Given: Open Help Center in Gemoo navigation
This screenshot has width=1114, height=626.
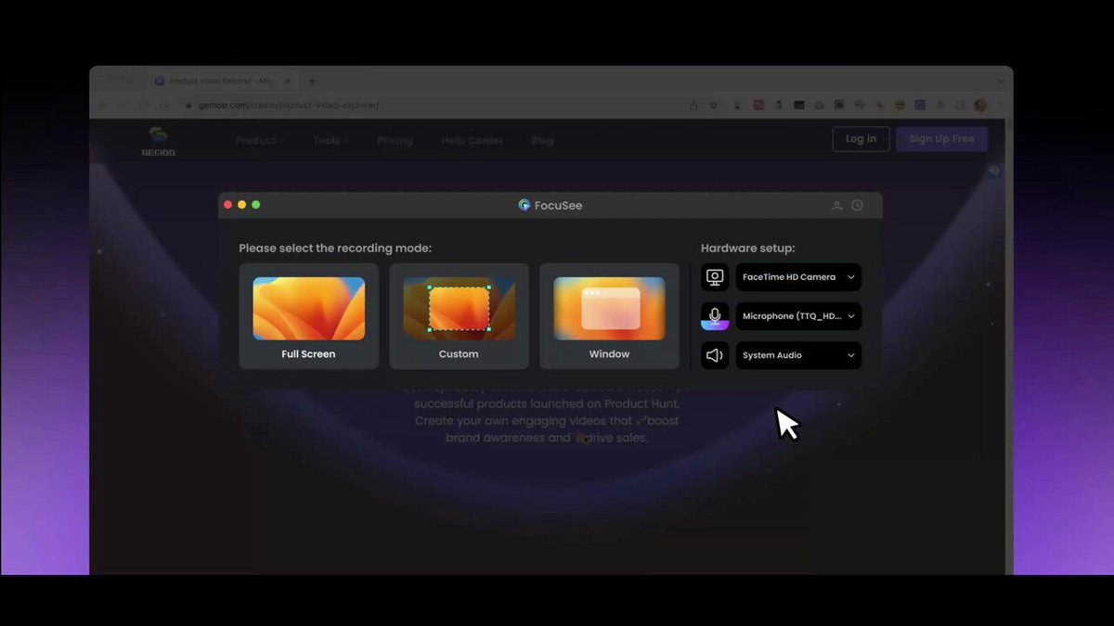Looking at the screenshot, I should pyautogui.click(x=472, y=141).
